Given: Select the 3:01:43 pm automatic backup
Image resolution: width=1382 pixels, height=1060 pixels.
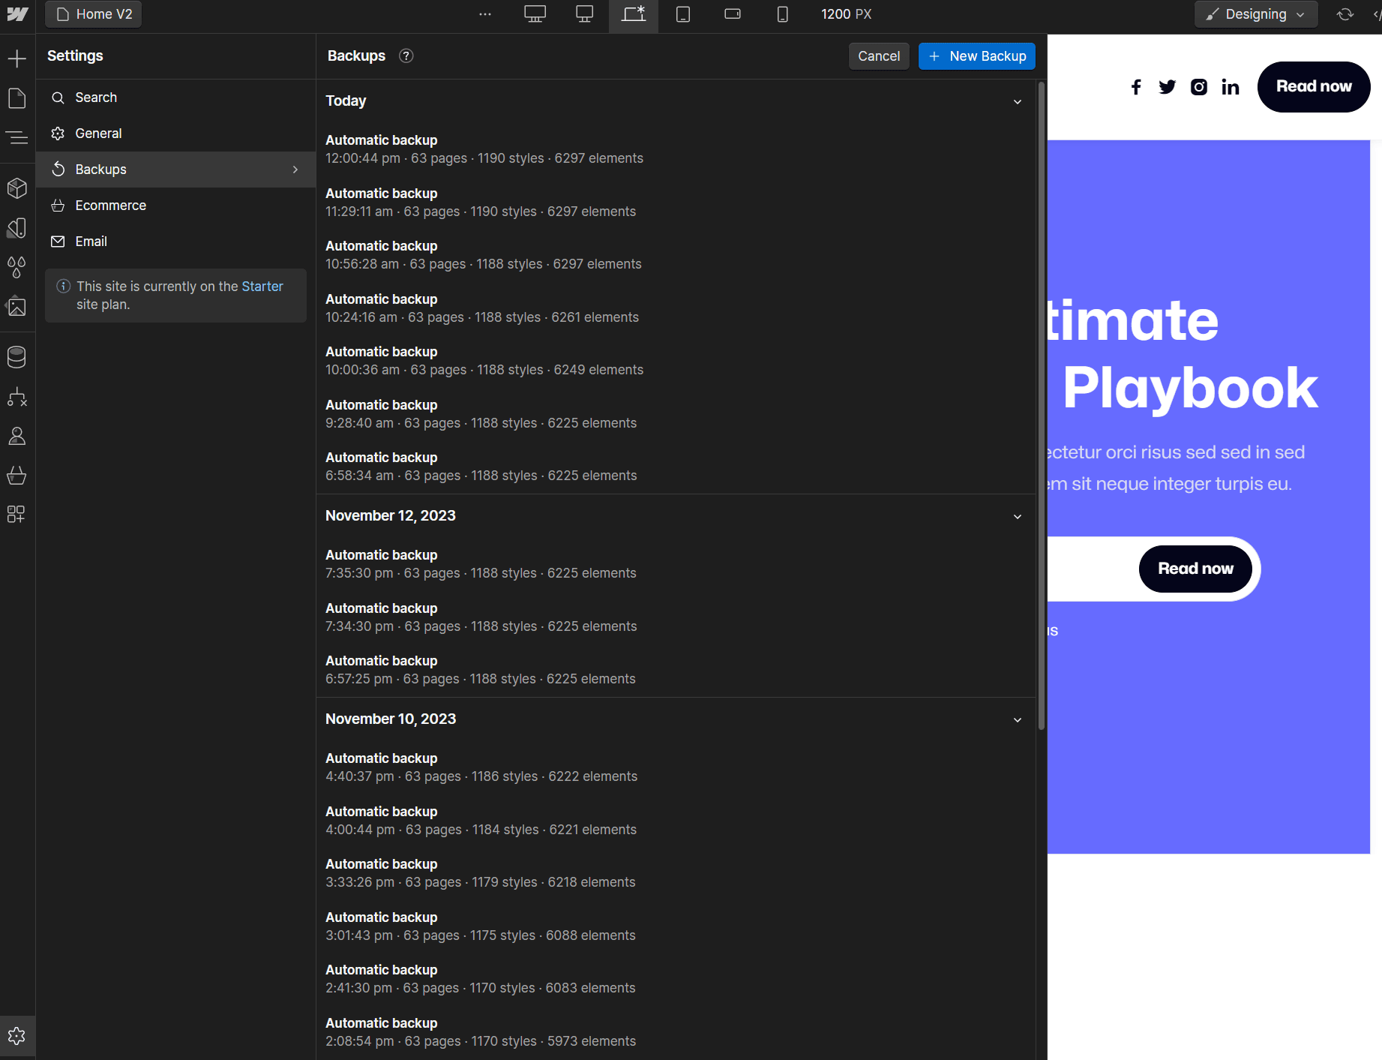Looking at the screenshot, I should (676, 926).
